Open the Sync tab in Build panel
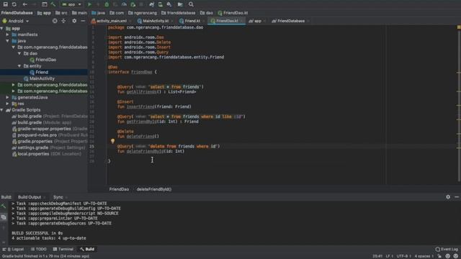Screen dimensions: 461x259 [58, 197]
